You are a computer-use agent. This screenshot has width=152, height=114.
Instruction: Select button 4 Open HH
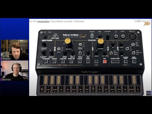pos(71,61)
